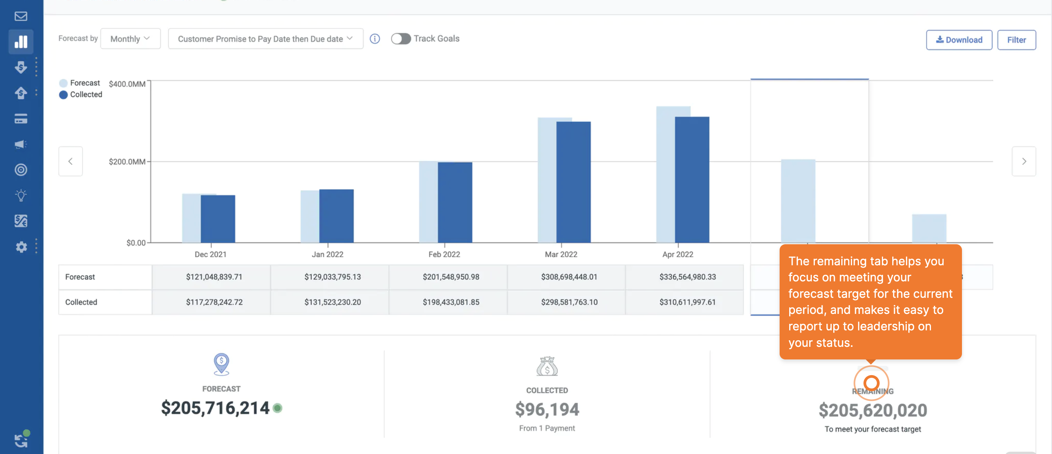Click the Download button
This screenshot has width=1052, height=454.
tap(959, 40)
